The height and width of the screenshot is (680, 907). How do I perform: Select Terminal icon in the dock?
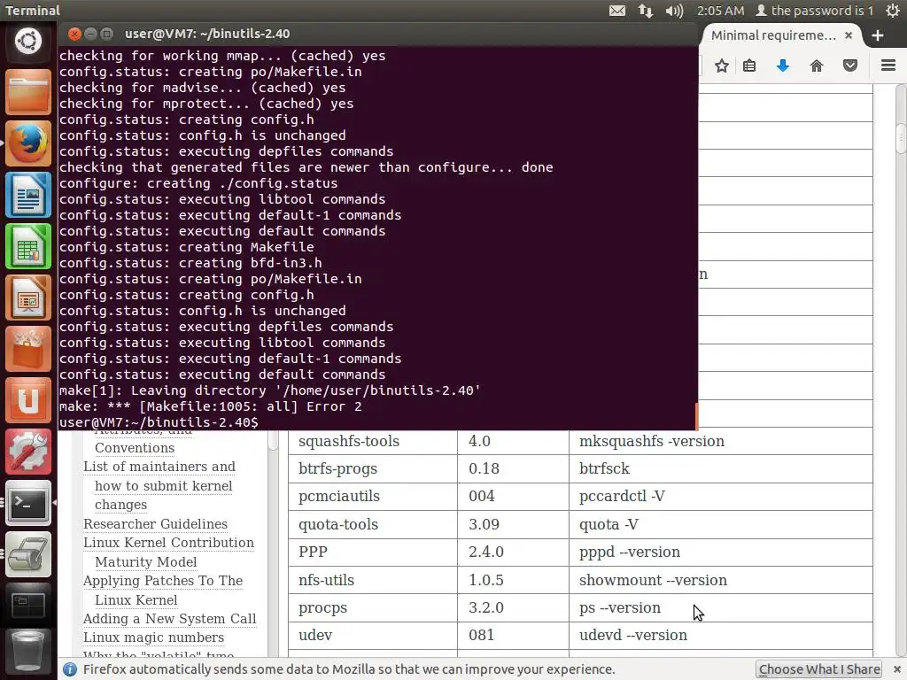[27, 503]
